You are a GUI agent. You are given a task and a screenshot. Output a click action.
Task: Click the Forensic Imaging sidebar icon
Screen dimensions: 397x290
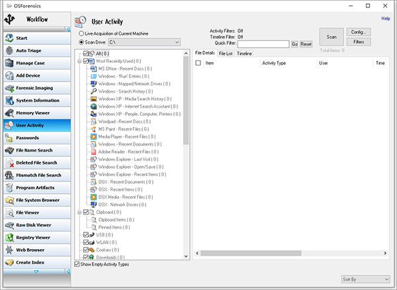[10, 87]
